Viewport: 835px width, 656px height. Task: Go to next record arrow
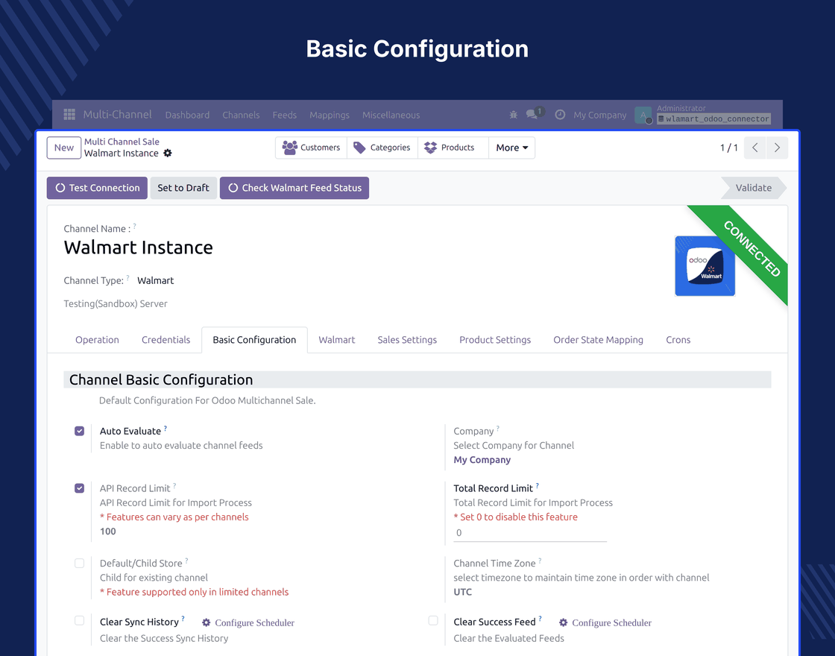(777, 148)
